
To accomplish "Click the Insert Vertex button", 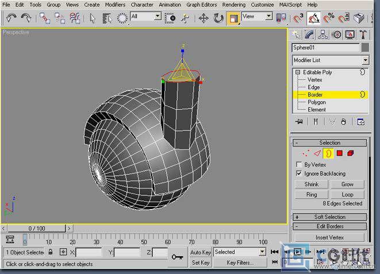I will click(329, 237).
